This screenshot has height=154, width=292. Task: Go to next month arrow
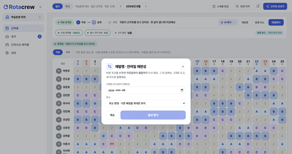[x=146, y=6]
